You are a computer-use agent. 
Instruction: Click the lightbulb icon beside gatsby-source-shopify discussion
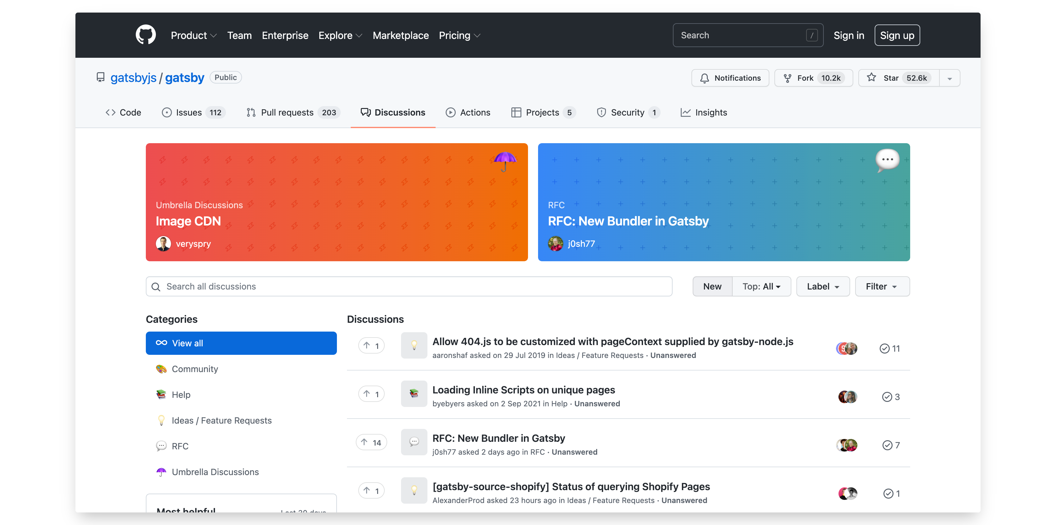click(414, 490)
